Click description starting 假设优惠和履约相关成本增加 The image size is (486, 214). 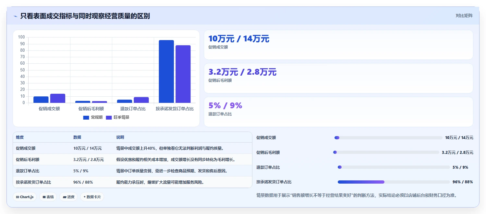[x=176, y=159]
